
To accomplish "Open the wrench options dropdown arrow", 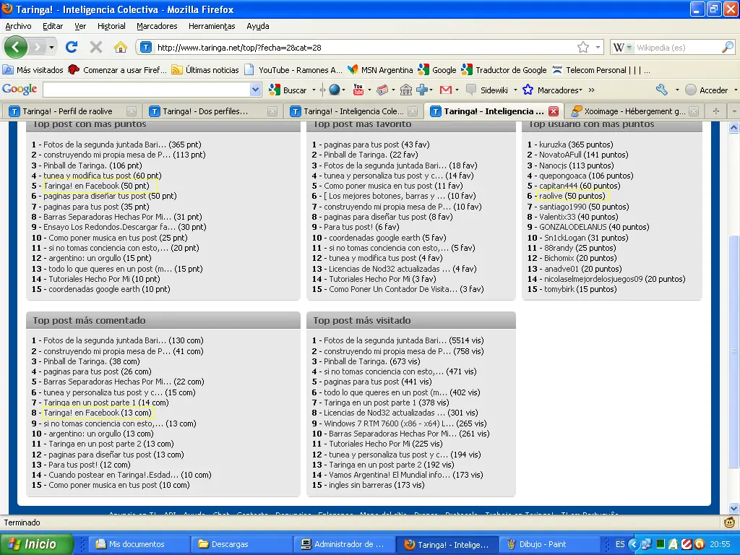I will [677, 90].
